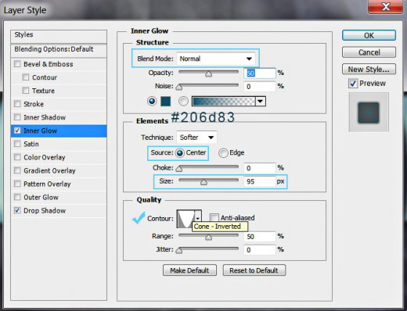Enable the Pattern Overlay checkbox
The image size is (407, 311).
[x=17, y=184]
